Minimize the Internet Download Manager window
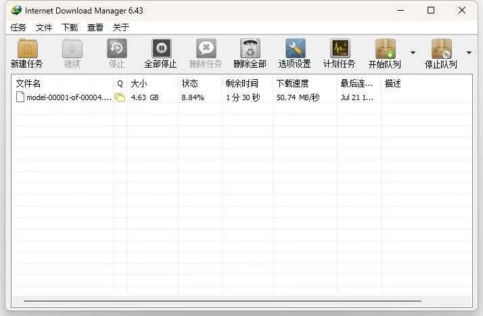The height and width of the screenshot is (316, 483). (x=400, y=10)
